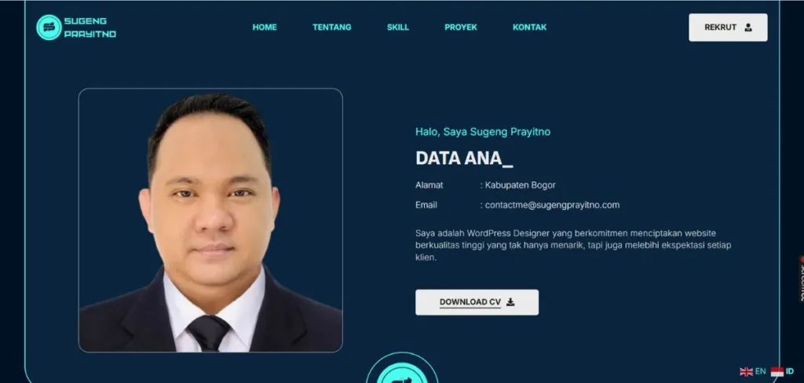Viewport: 804px width, 383px height.
Task: Click the Halo, Saya Sugeng Prayitno greeting
Action: [483, 132]
